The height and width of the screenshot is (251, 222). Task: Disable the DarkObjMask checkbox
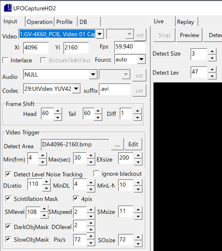pyautogui.click(x=8, y=227)
